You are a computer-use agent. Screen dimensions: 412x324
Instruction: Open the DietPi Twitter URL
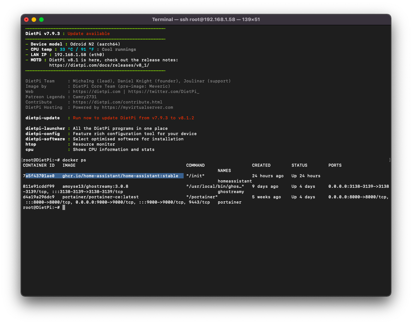click(165, 91)
